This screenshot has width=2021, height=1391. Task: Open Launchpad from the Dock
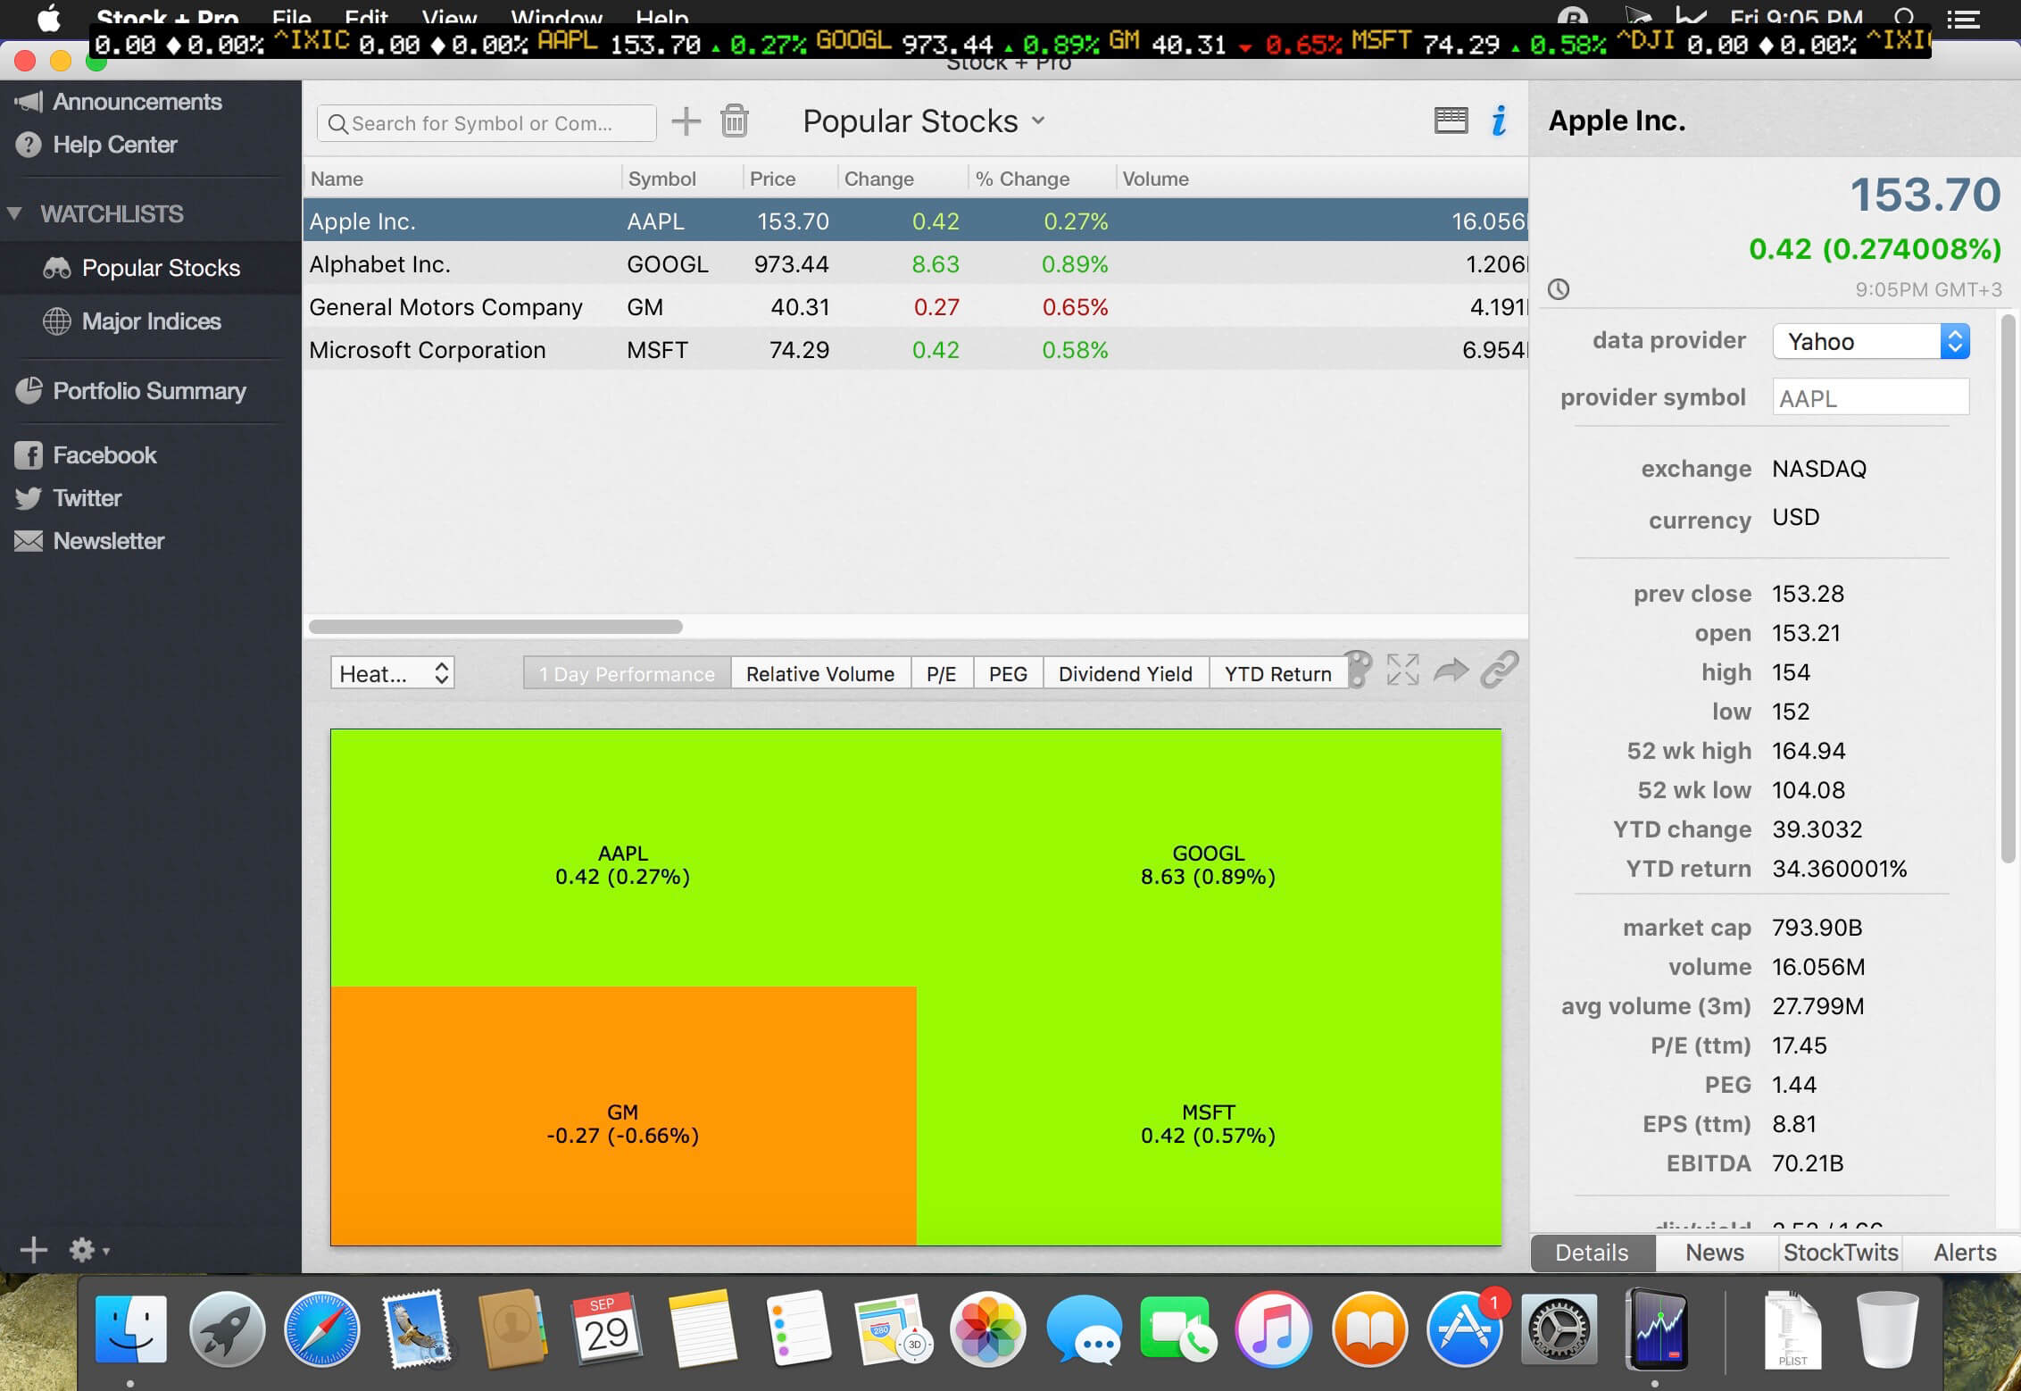pos(226,1329)
